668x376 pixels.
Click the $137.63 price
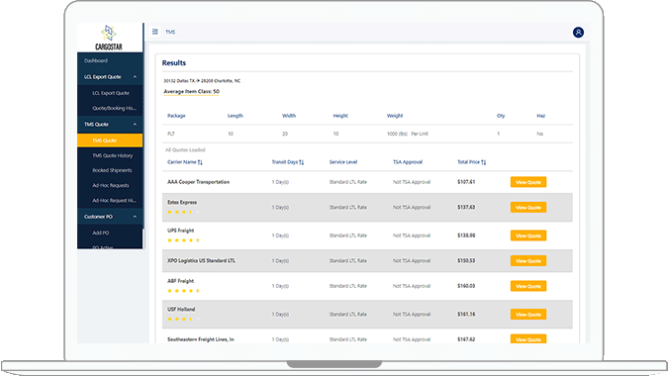coord(466,208)
